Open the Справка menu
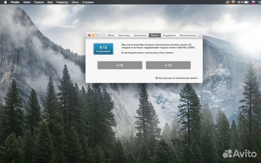 point(88,2)
